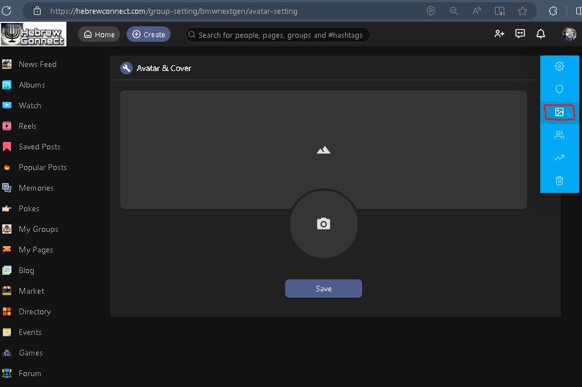Upload avatar using the camera icon
Viewport: 582px width, 387px height.
(323, 224)
